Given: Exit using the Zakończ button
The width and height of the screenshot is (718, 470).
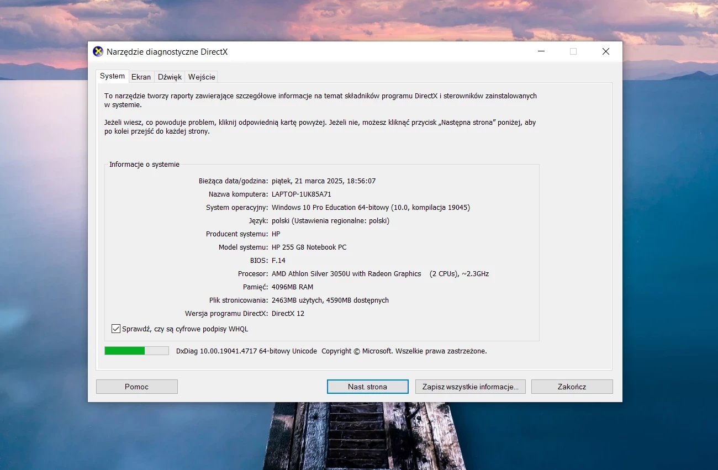Looking at the screenshot, I should 572,387.
